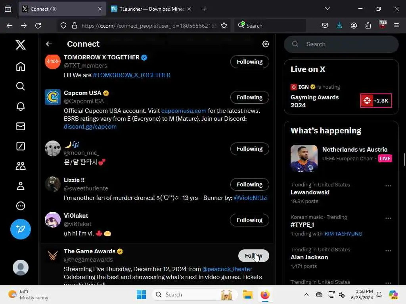Open a new browser tab
Screen dimensions: 406x304
pyautogui.click(x=204, y=9)
